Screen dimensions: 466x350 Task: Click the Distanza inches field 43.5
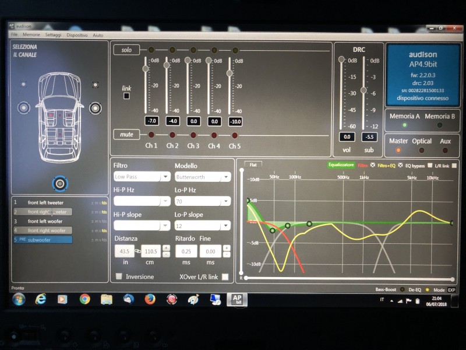tap(124, 251)
